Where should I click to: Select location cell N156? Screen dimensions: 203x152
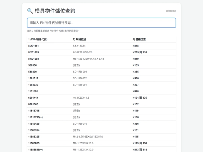(136, 117)
